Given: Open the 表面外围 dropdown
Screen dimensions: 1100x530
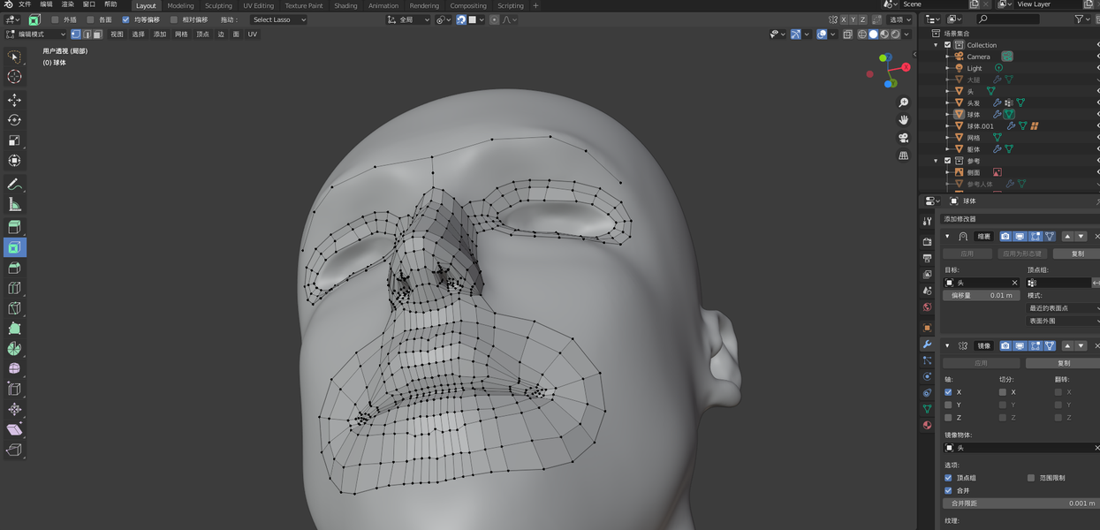Looking at the screenshot, I should (x=1063, y=321).
